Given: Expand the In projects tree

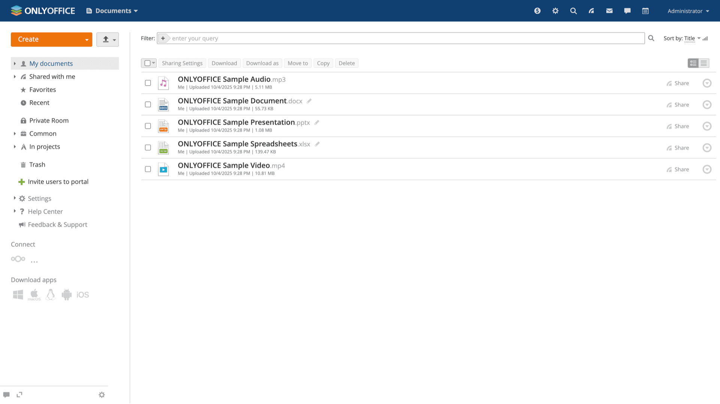Looking at the screenshot, I should (x=15, y=147).
